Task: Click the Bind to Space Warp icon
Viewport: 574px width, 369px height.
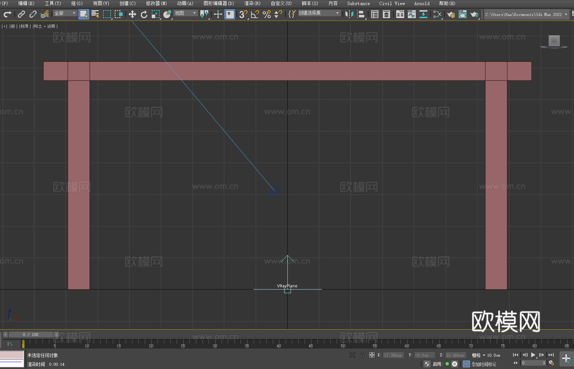Action: (45, 14)
